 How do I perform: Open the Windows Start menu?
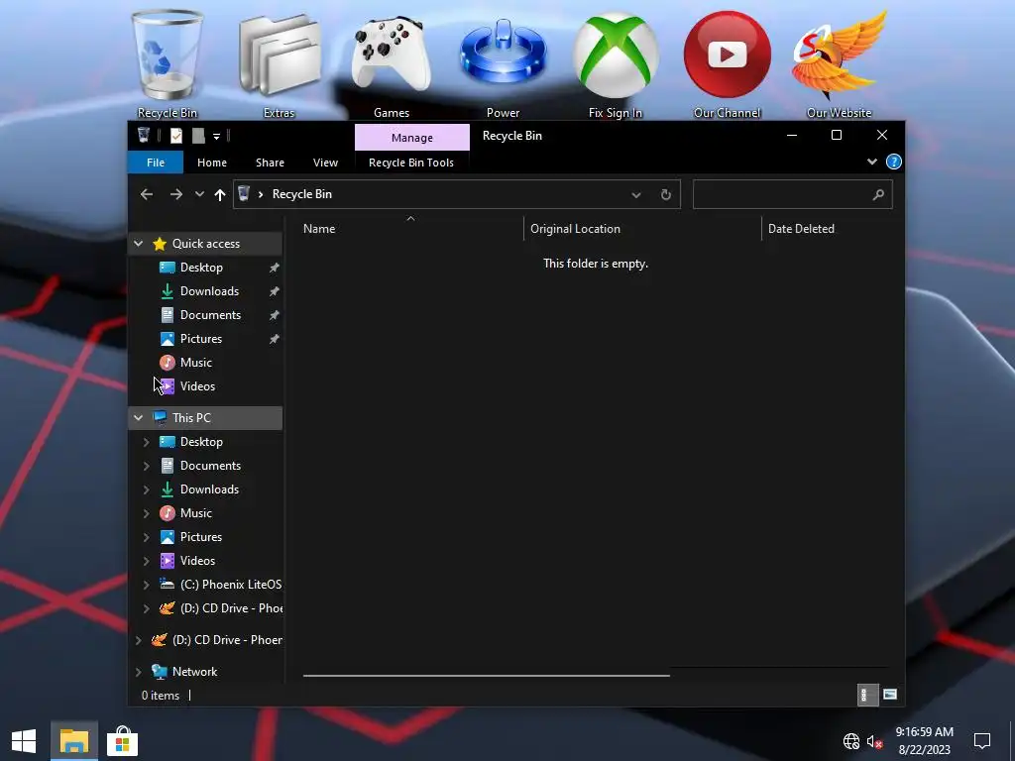24,741
